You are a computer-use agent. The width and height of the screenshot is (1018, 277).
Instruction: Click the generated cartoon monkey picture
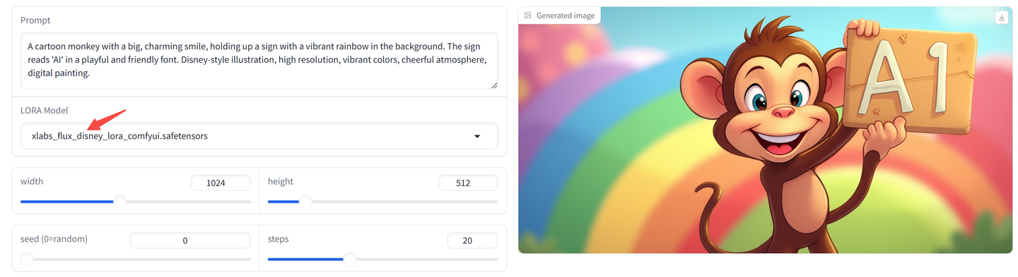(x=765, y=130)
